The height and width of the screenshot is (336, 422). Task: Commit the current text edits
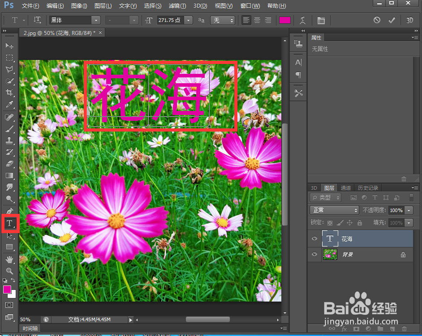pyautogui.click(x=392, y=20)
